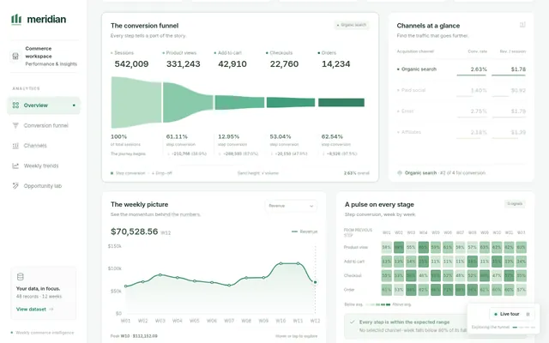The image size is (549, 343).
Task: Click the chart icon in Channels at a glance
Action: click(522, 25)
